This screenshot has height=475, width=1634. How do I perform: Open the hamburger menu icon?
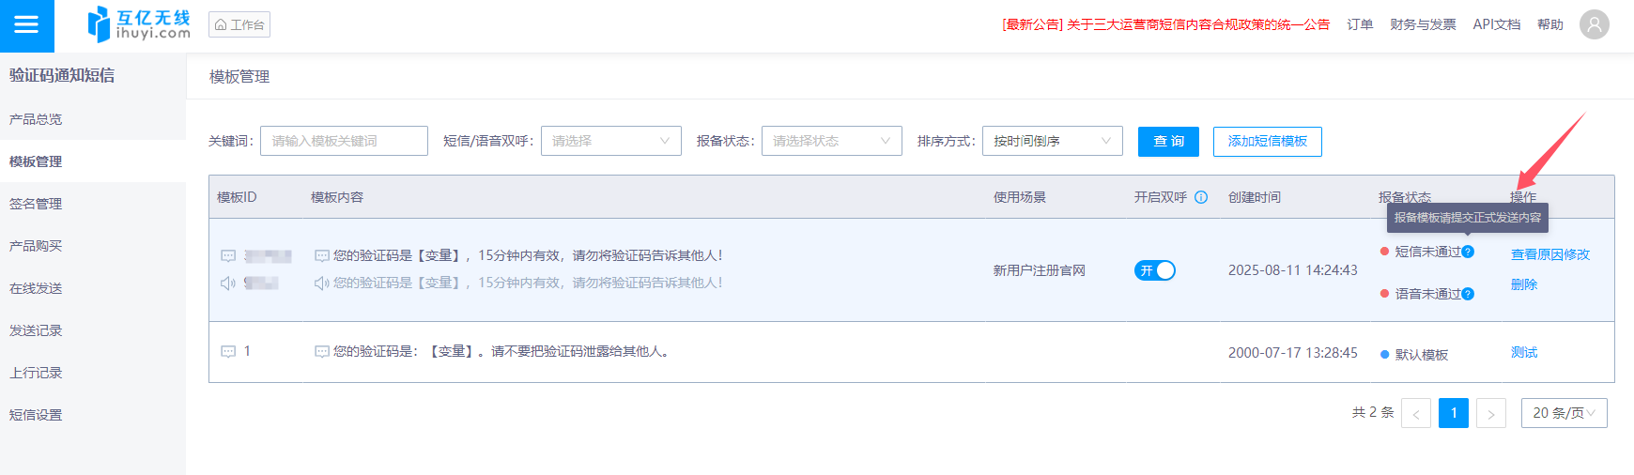26,25
